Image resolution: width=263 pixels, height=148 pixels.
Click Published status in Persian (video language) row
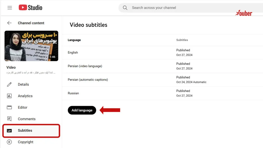coord(183,64)
